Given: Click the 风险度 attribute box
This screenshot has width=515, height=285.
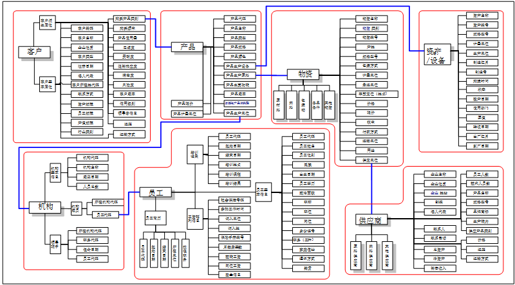Looking at the screenshot, I should coord(129,85).
